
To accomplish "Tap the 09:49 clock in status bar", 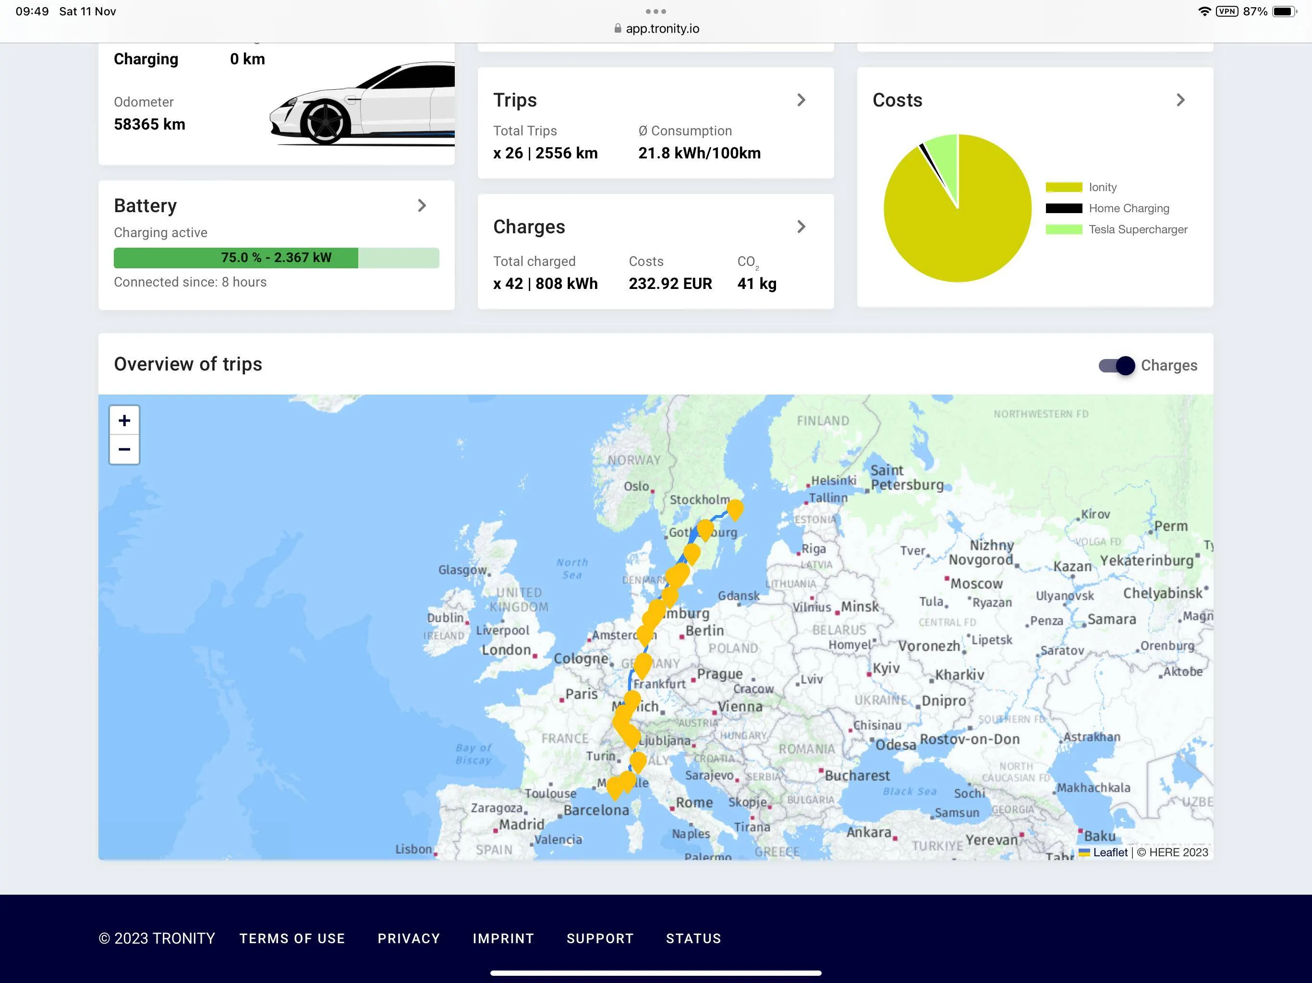I will pos(32,11).
